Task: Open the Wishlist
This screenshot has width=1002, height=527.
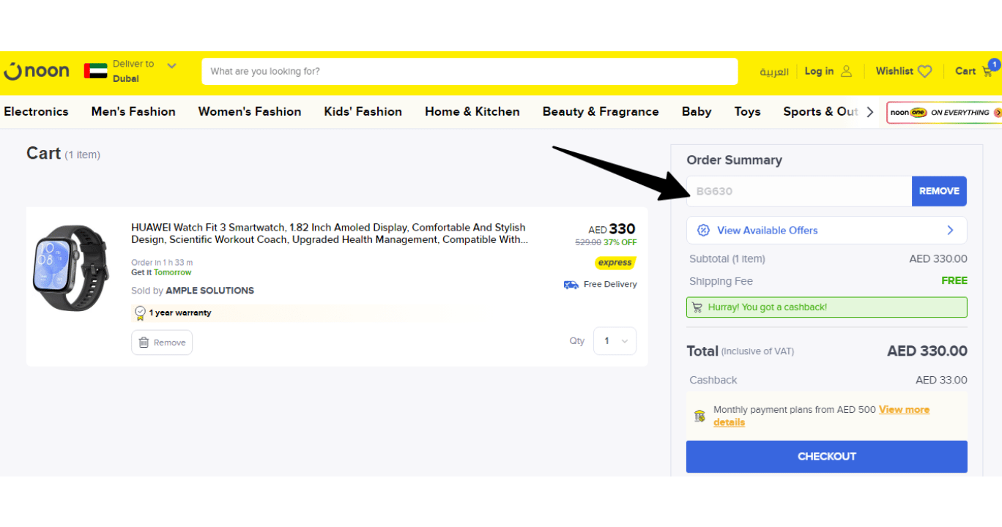Action: click(894, 71)
